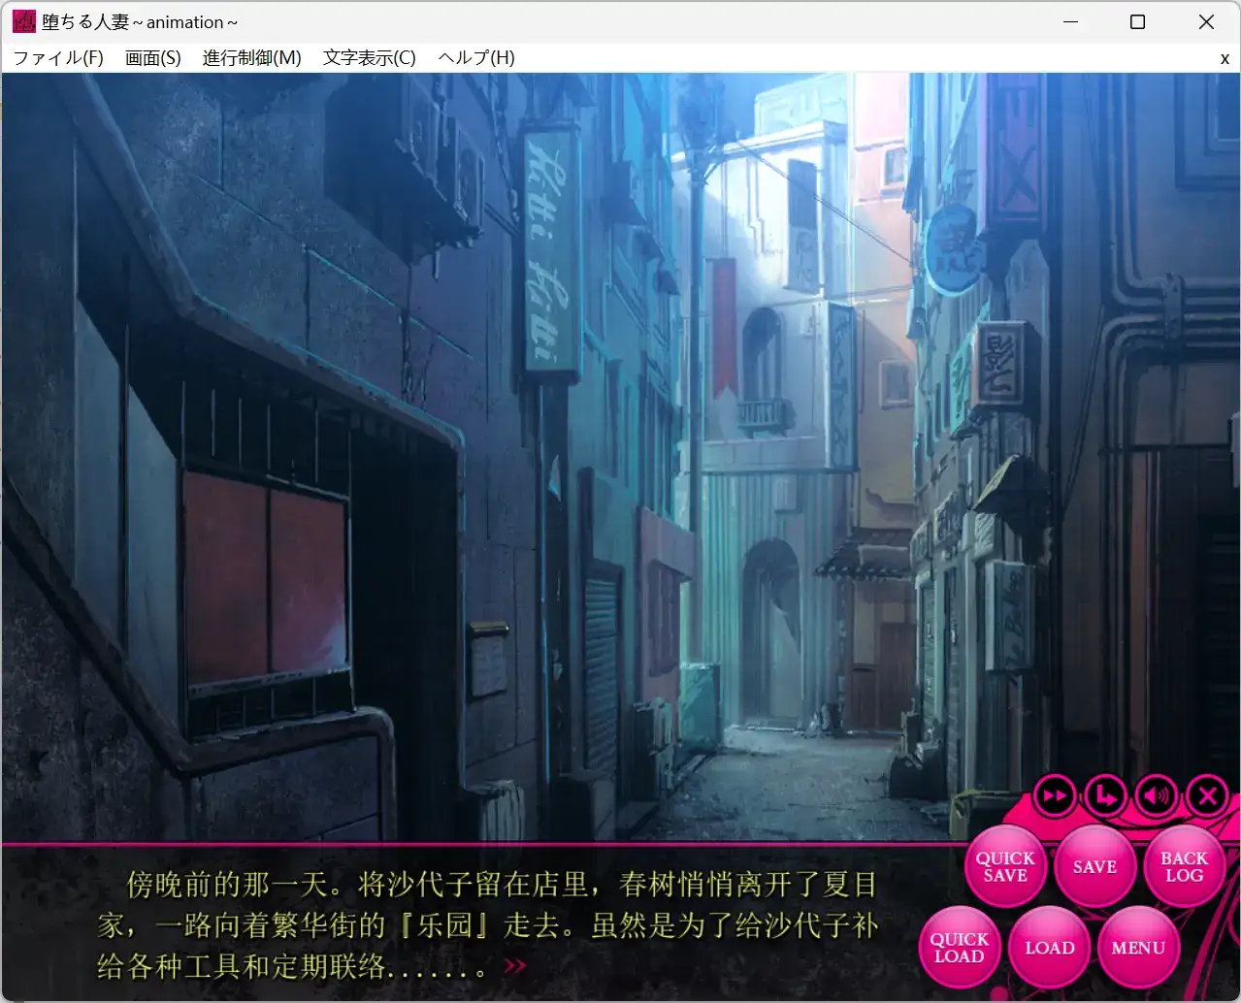The height and width of the screenshot is (1003, 1241).
Task: Click the dialogue text to advance story
Action: [x=485, y=924]
